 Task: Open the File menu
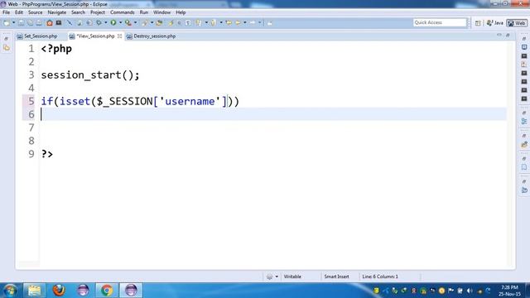(6, 12)
